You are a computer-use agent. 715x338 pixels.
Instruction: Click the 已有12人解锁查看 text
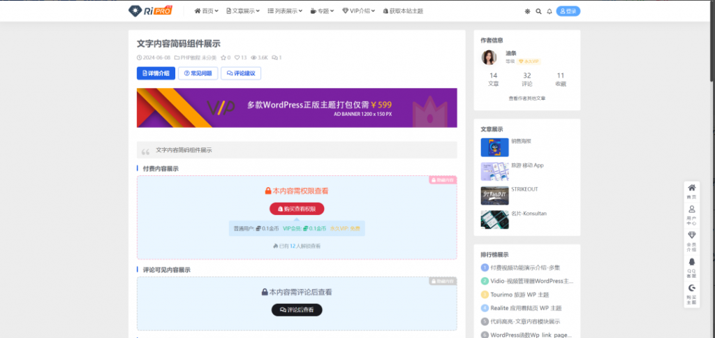[297, 246]
